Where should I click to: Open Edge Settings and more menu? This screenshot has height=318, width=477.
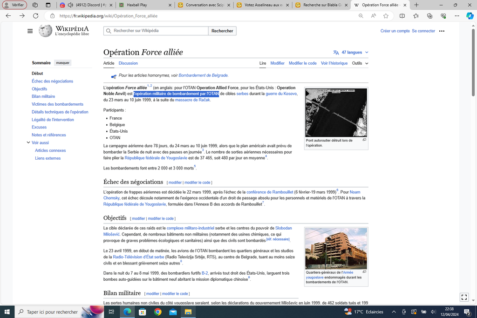(457, 16)
